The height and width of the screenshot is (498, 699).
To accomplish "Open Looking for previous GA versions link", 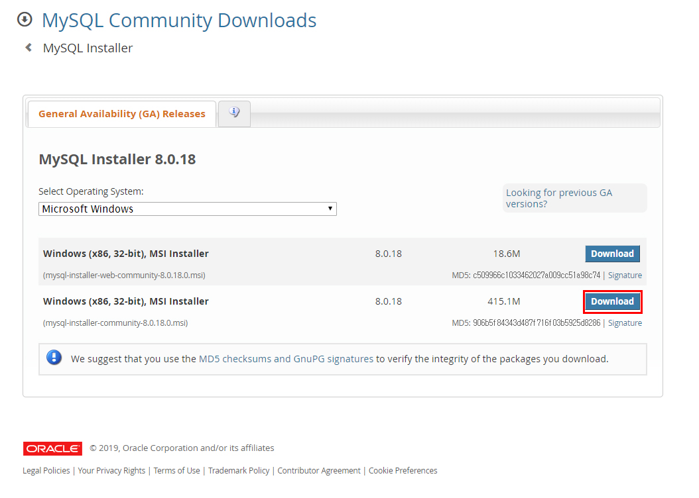I will click(x=559, y=198).
